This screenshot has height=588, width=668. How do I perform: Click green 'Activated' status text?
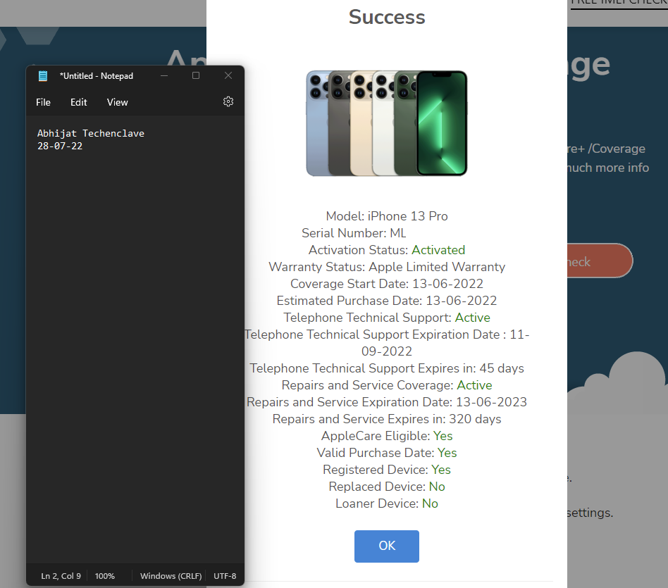438,250
